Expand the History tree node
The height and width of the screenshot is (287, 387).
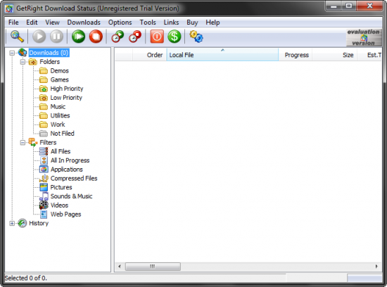point(12,223)
